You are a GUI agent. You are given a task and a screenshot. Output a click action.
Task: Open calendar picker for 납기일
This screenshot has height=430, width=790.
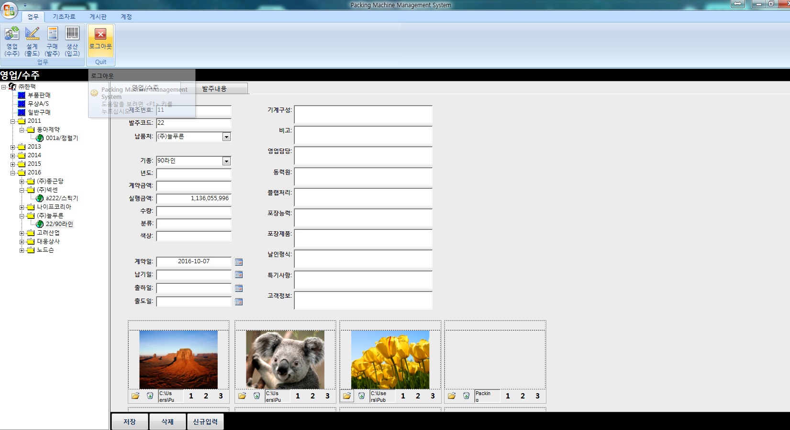239,275
